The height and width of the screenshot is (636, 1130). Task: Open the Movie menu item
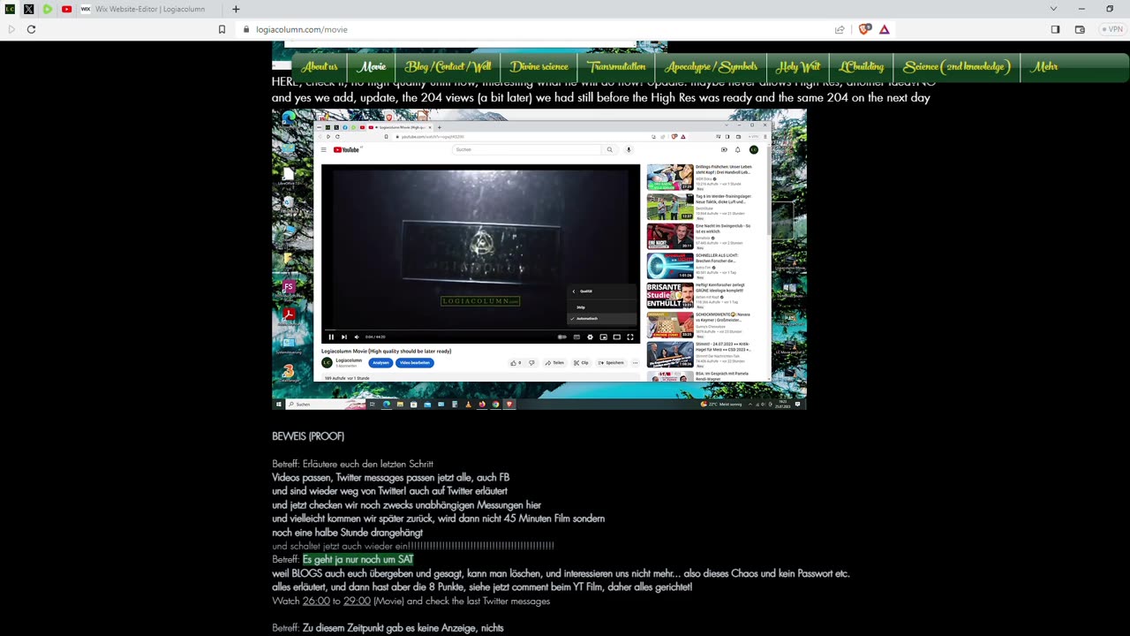(372, 67)
